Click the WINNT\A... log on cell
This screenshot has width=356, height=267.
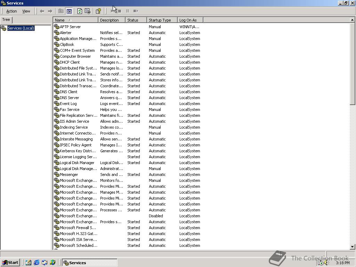[189, 27]
